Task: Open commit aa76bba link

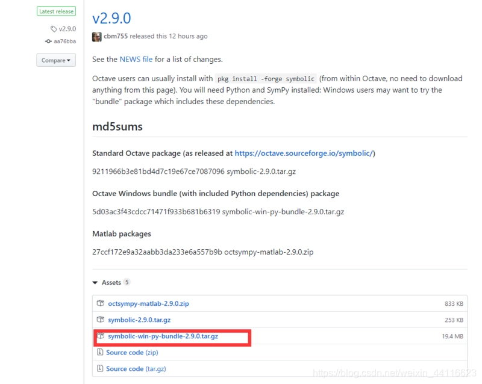Action: pyautogui.click(x=65, y=41)
